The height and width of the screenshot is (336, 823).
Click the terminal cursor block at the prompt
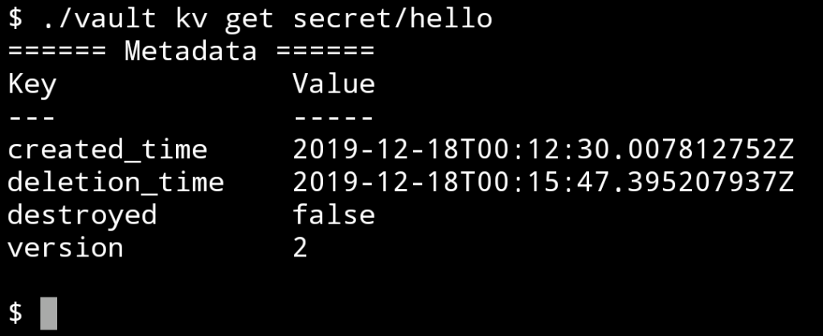(48, 313)
